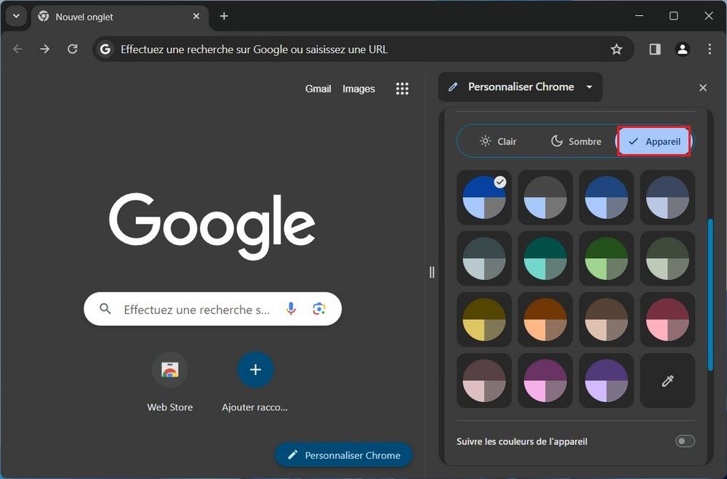Click the Google search input box

click(196, 309)
